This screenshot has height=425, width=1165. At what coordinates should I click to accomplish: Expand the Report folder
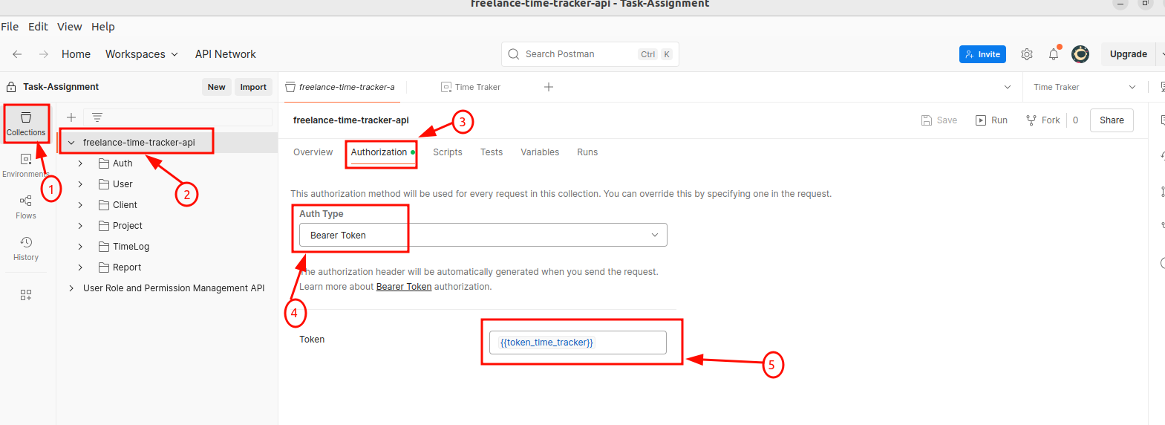click(x=80, y=267)
